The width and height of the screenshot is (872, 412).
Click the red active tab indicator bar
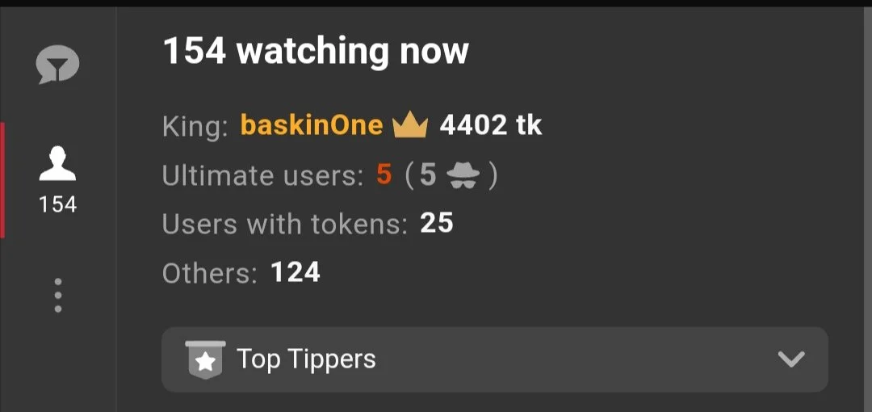coord(2,180)
